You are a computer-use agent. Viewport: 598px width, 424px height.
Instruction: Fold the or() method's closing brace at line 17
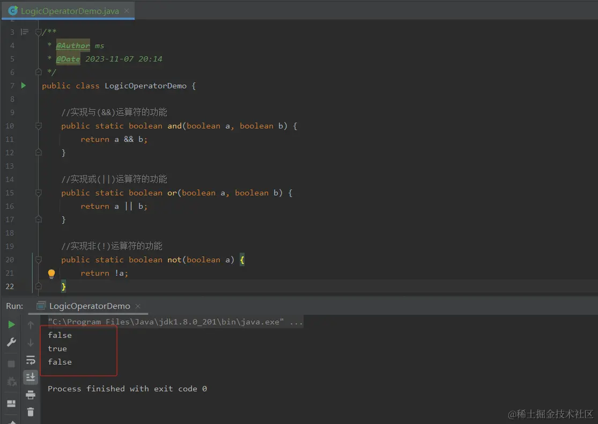(39, 219)
